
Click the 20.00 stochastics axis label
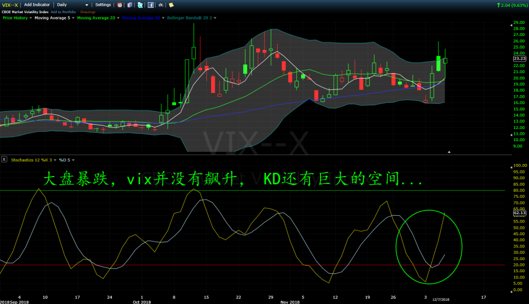click(519, 265)
